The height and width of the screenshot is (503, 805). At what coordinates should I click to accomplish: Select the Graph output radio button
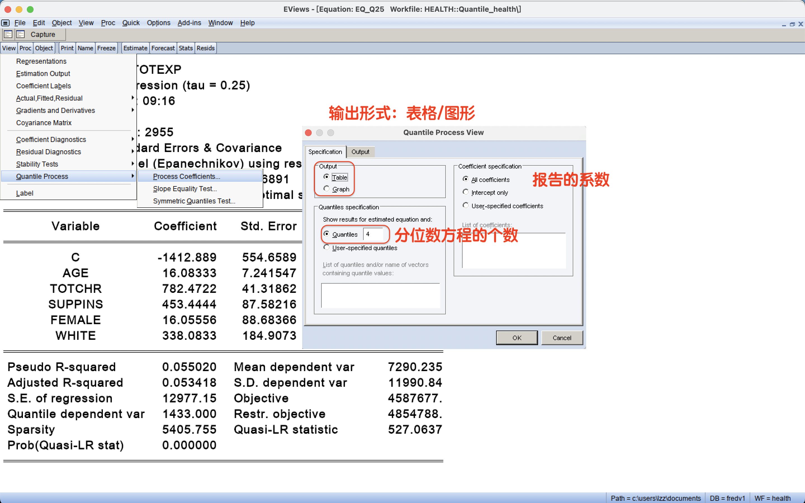(x=326, y=189)
